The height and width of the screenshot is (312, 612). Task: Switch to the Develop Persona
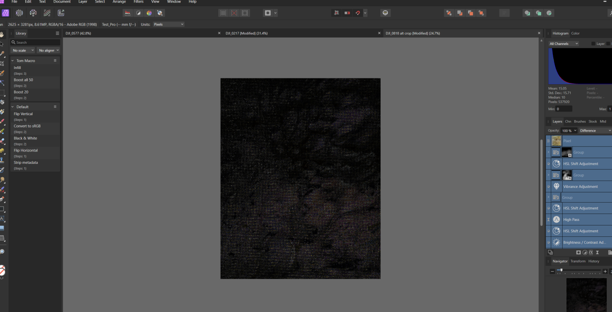tap(33, 13)
